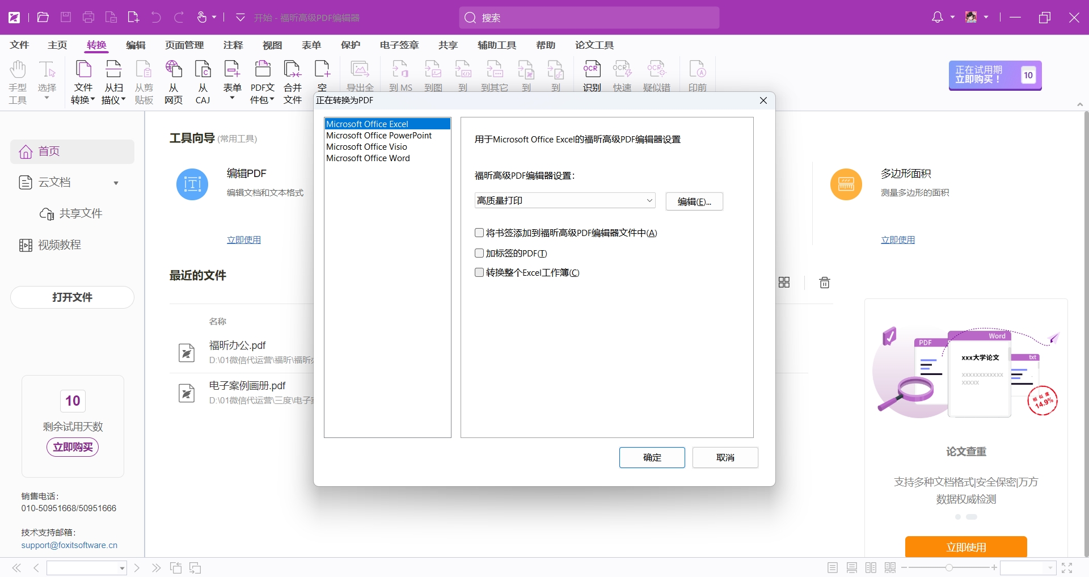This screenshot has height=577, width=1089.
Task: Open the page number dropdown in status bar
Action: [x=122, y=568]
